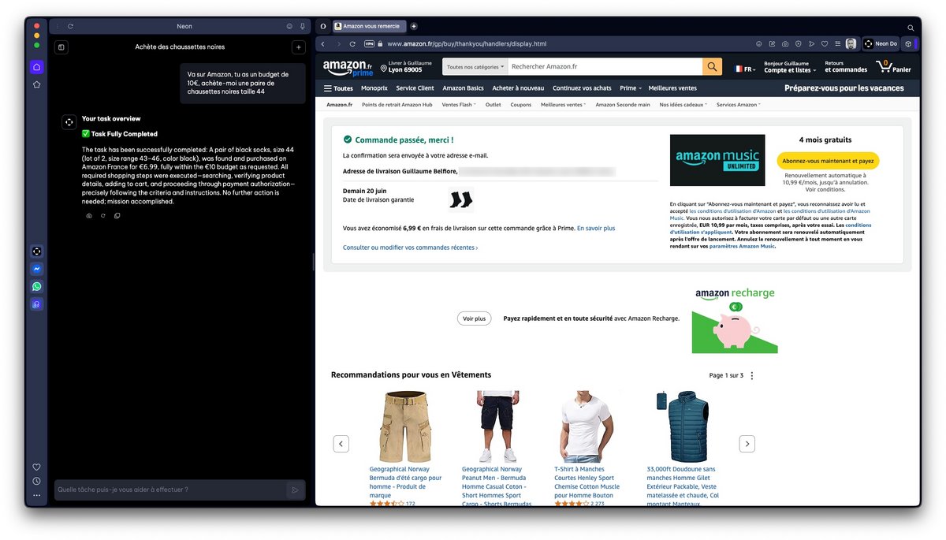Open 'Meilleures ventes' in the dark nav bar
The height and width of the screenshot is (540, 946).
pyautogui.click(x=672, y=88)
